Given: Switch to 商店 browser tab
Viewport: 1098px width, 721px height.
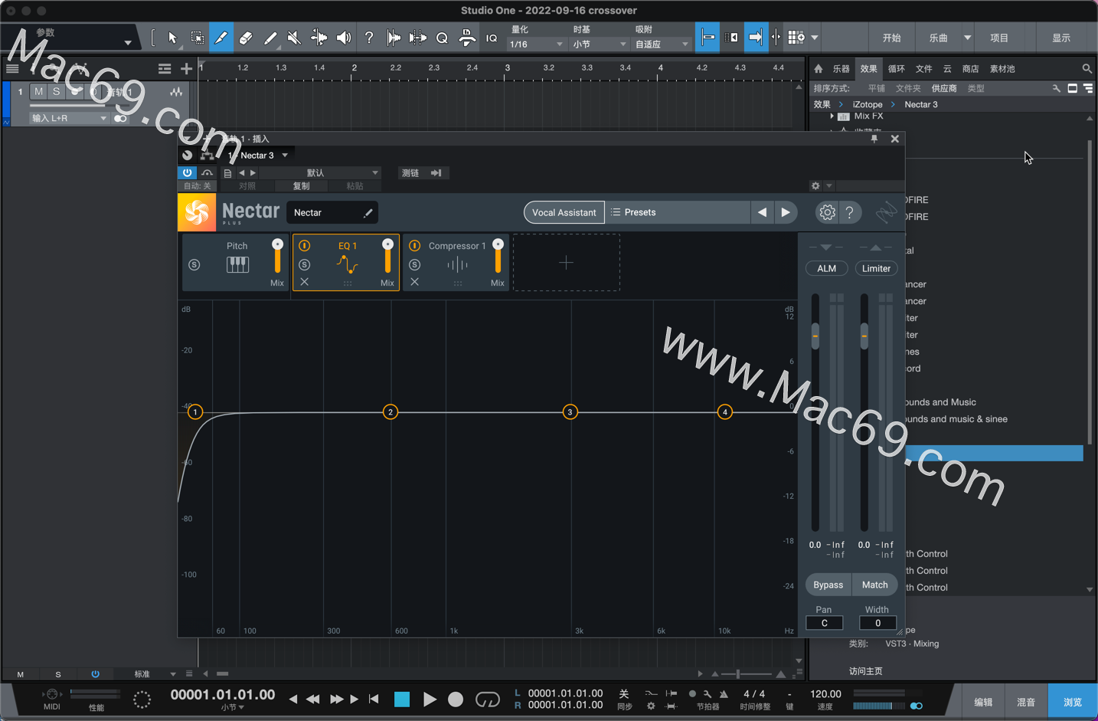Looking at the screenshot, I should (x=970, y=68).
